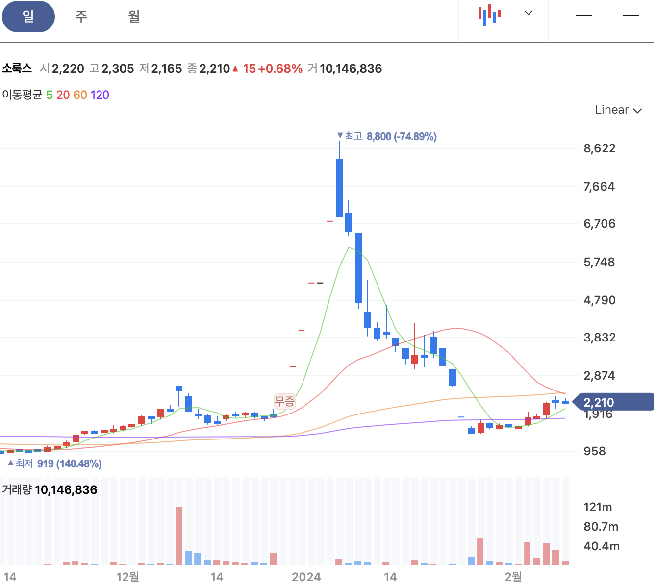Select the 20-day moving average label
This screenshot has height=585, width=656.
(63, 95)
